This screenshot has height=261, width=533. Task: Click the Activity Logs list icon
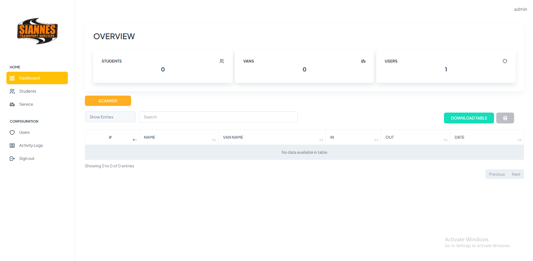12,145
